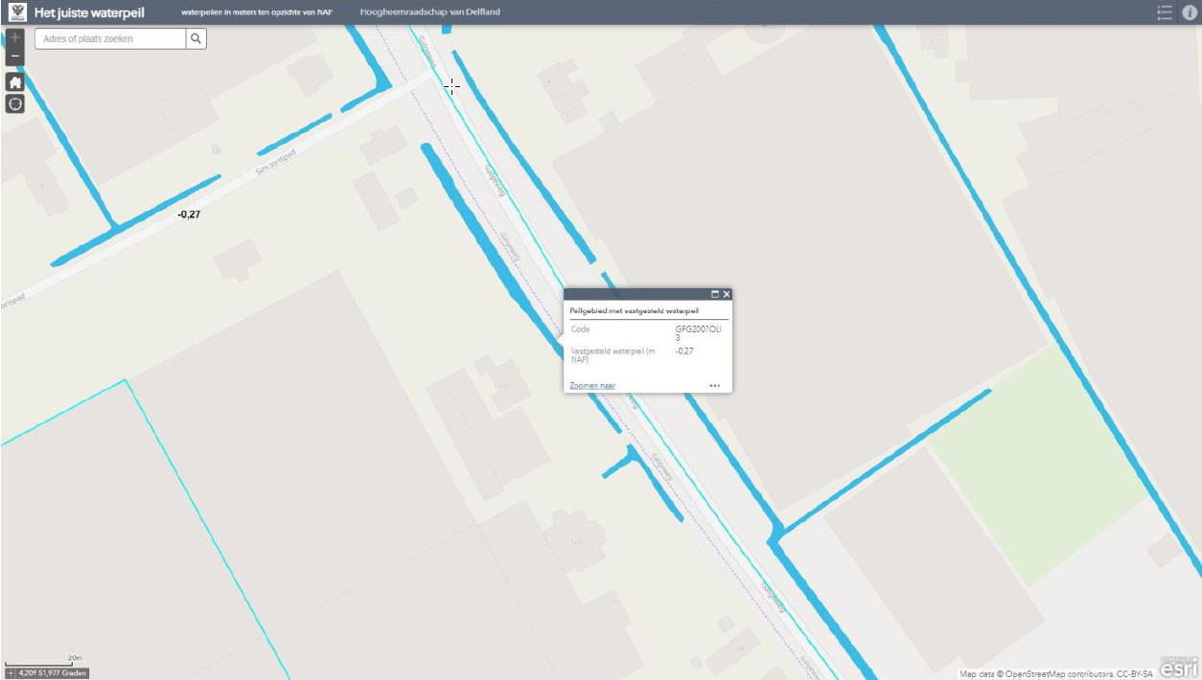Click the Delfland logo in the header

tap(16, 12)
